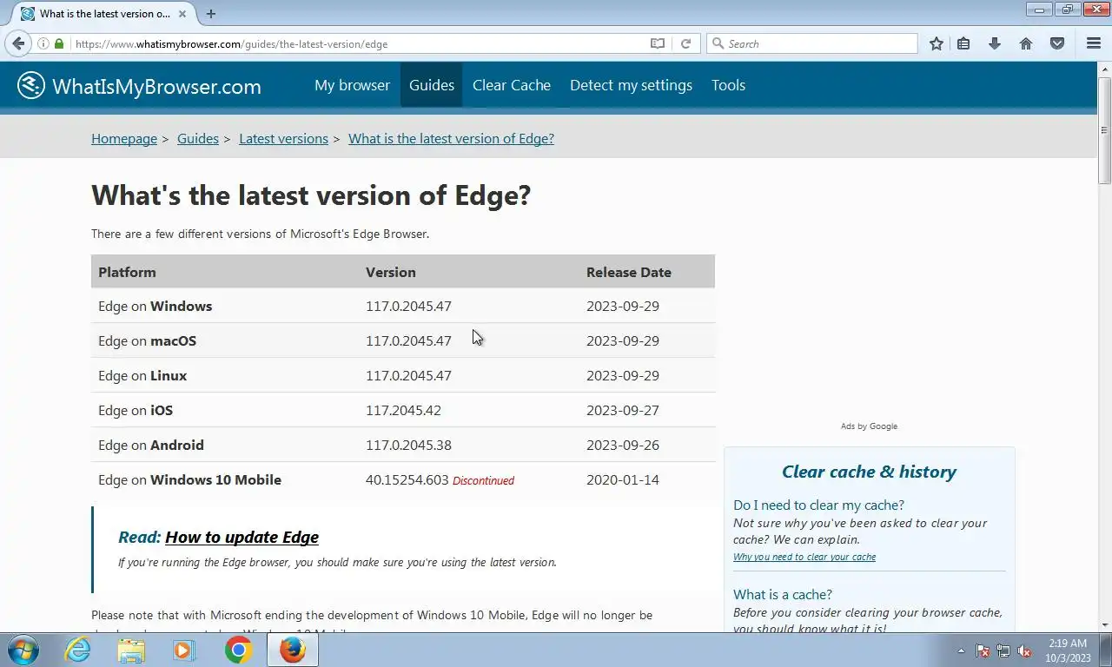Follow the Homepage breadcrumb link
The image size is (1112, 667).
pyautogui.click(x=124, y=139)
